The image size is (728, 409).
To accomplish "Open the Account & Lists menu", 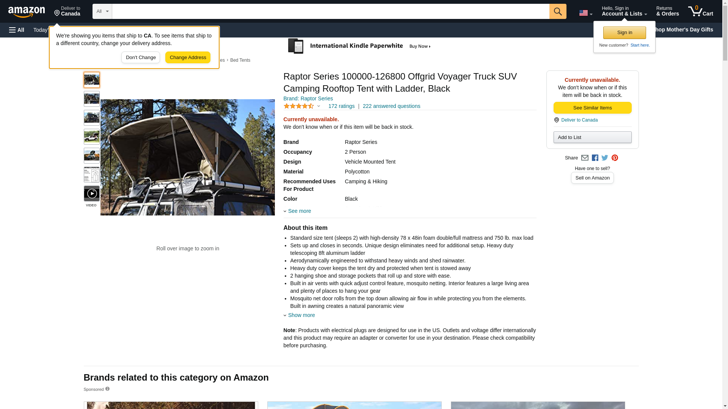I will point(624,11).
